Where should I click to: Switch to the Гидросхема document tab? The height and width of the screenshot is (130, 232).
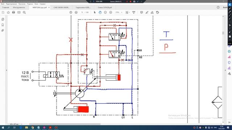(83, 7)
